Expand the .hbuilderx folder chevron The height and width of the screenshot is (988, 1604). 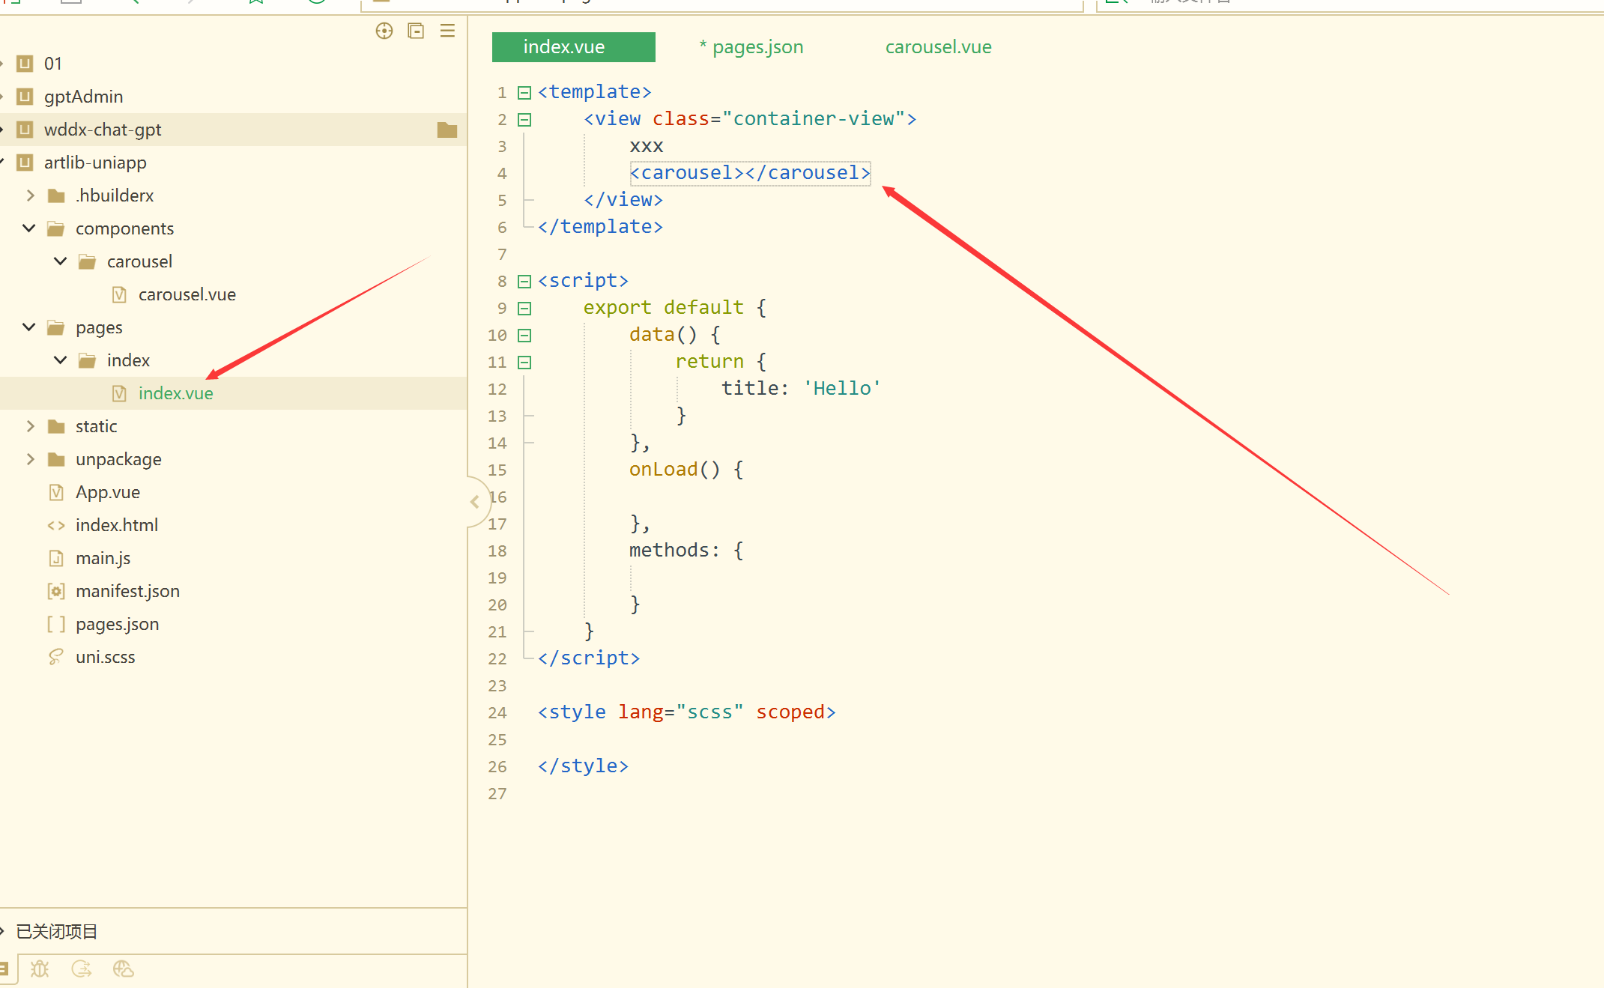click(30, 196)
